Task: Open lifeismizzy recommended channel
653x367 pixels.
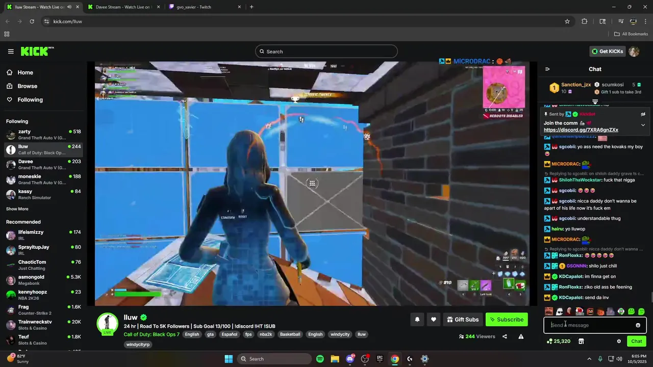Action: [x=43, y=235]
